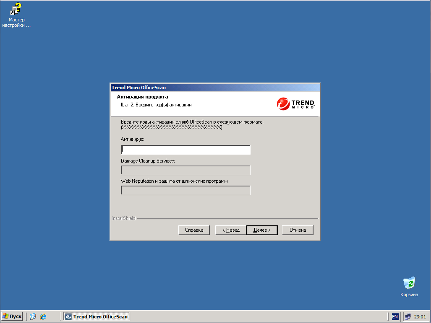Click the network tray icon

pos(408,317)
